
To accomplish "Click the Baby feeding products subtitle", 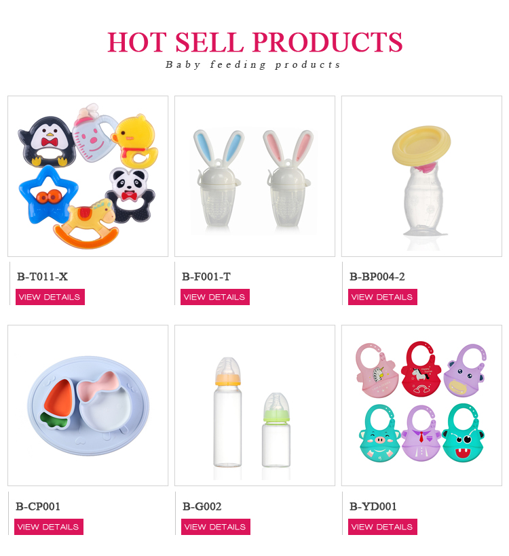I will click(252, 64).
